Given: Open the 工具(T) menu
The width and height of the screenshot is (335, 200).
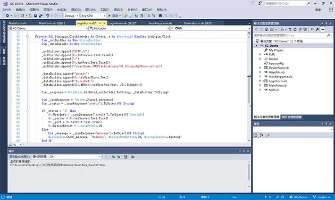Looking at the screenshot, I should (105, 9).
